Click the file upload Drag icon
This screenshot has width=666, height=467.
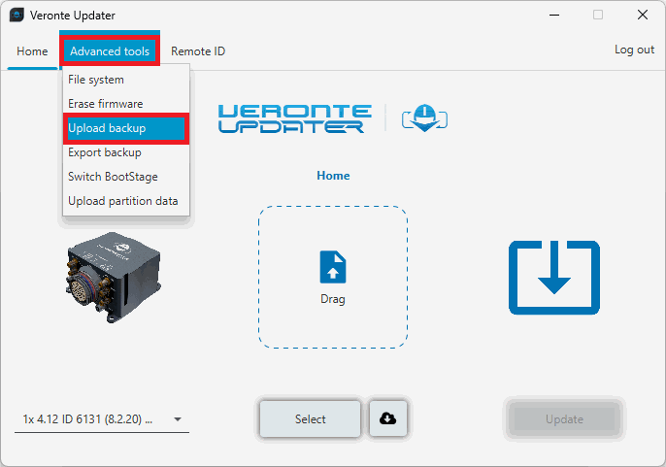tap(333, 267)
